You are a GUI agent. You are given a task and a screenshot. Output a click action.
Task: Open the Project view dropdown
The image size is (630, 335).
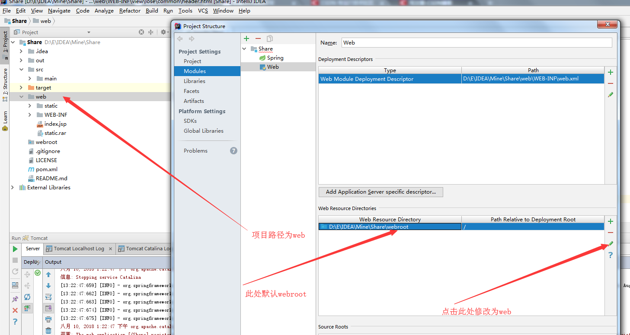pyautogui.click(x=89, y=32)
